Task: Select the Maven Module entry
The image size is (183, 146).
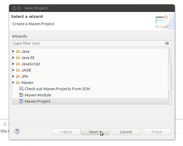Action: tap(38, 95)
